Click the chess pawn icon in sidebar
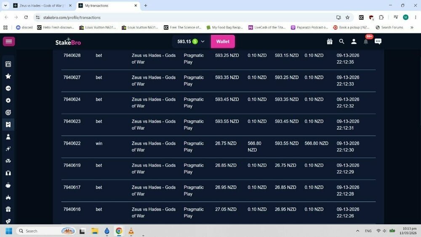This screenshot has height=237, width=421. point(8,137)
